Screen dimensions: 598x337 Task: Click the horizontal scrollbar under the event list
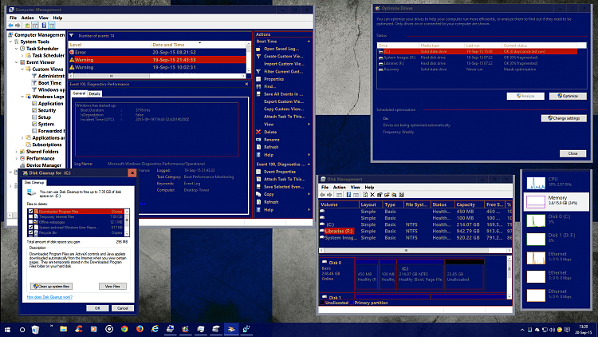[x=157, y=76]
